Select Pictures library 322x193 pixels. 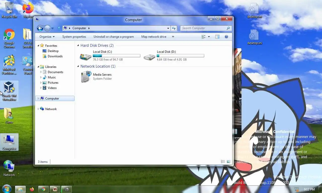tap(53, 82)
